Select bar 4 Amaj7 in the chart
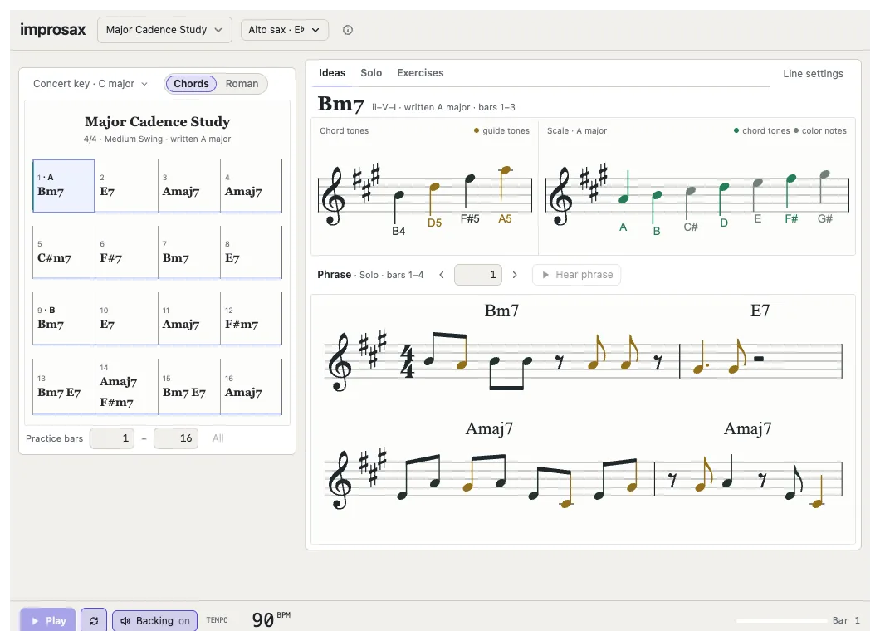Screen dimensions: 880x631 [252, 186]
